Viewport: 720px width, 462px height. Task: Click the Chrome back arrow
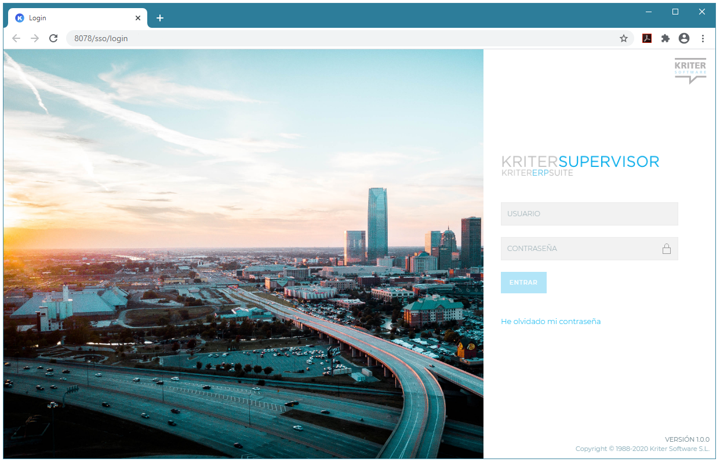(x=16, y=38)
